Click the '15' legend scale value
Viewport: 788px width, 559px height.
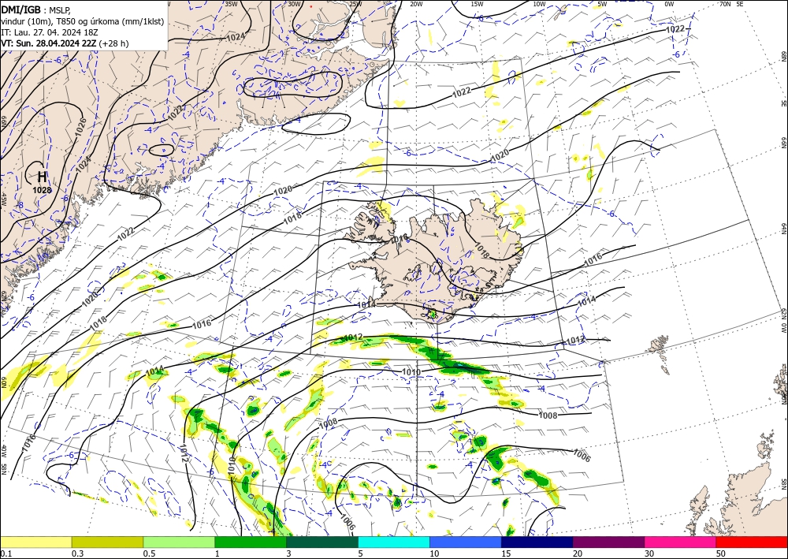[506, 553]
